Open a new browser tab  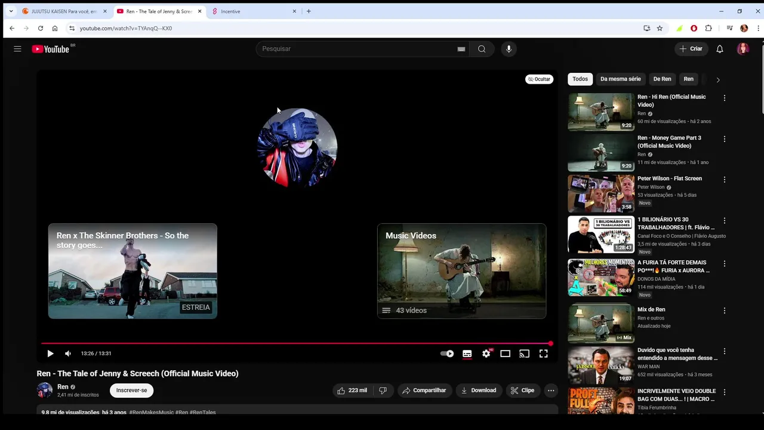point(309,11)
